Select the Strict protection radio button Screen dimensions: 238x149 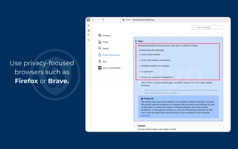(x=136, y=41)
